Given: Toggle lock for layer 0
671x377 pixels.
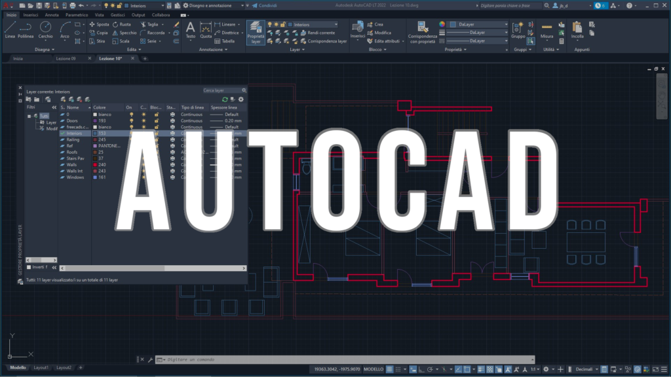Looking at the screenshot, I should pos(156,115).
